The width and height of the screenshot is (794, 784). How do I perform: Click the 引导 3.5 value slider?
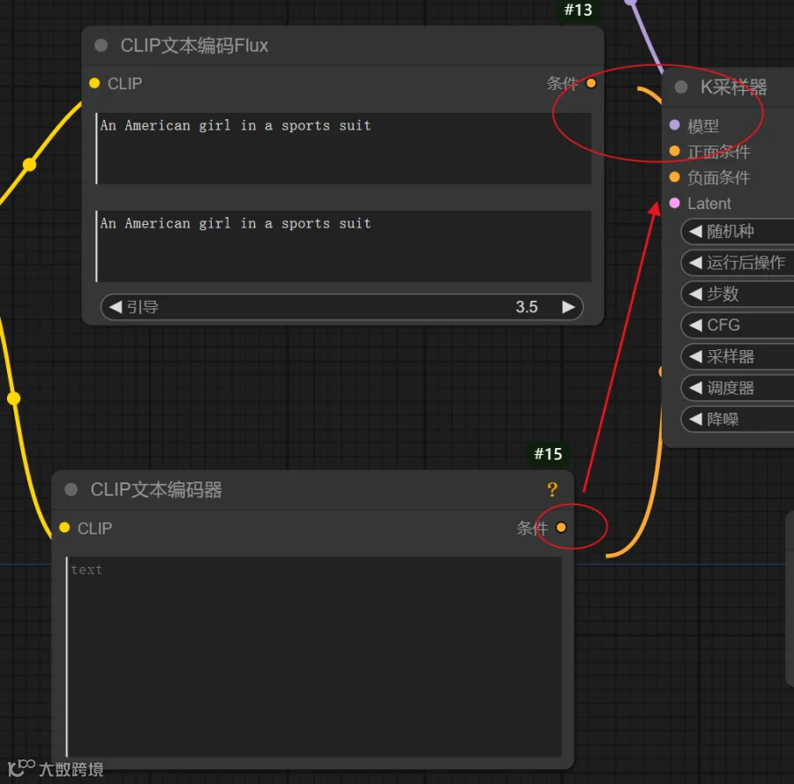click(x=341, y=307)
